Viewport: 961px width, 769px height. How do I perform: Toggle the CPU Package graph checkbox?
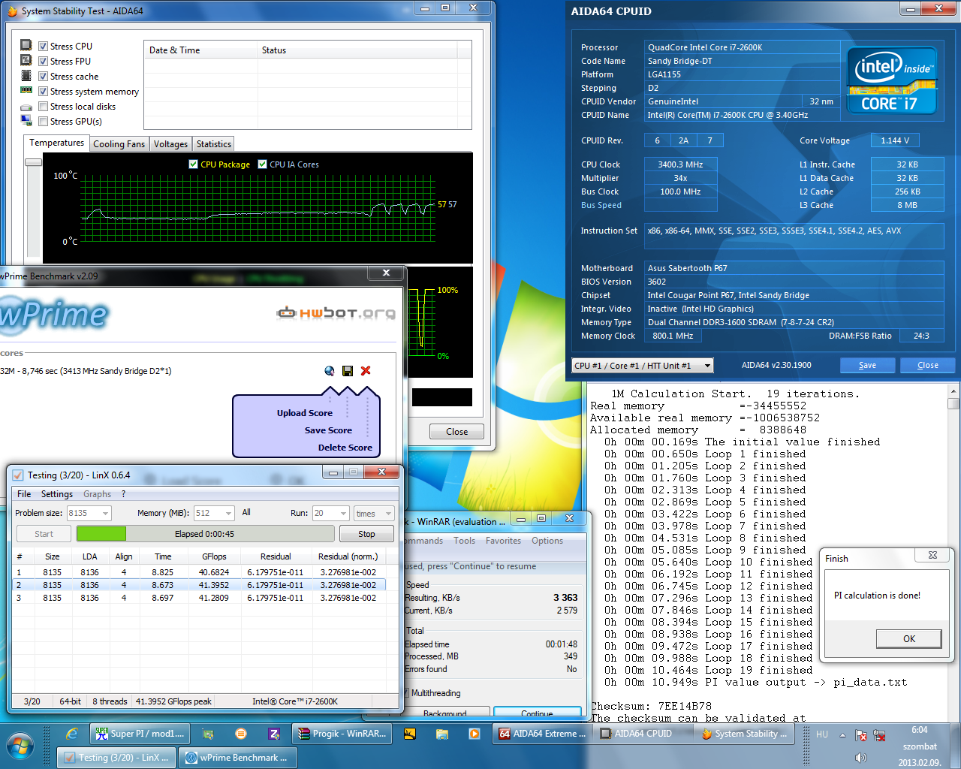pos(193,164)
